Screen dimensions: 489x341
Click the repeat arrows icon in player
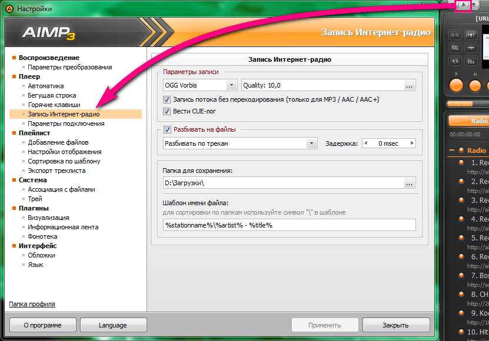tap(455, 61)
